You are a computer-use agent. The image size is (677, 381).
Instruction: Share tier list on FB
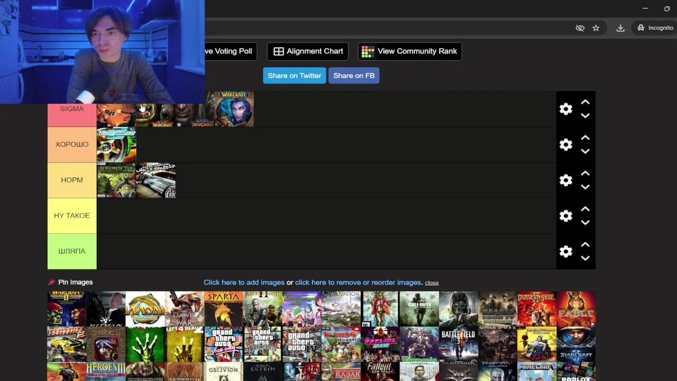[354, 76]
